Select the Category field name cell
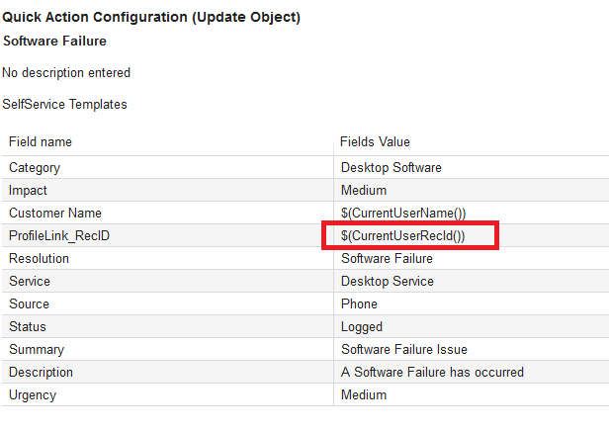The height and width of the screenshot is (432, 610). (35, 167)
